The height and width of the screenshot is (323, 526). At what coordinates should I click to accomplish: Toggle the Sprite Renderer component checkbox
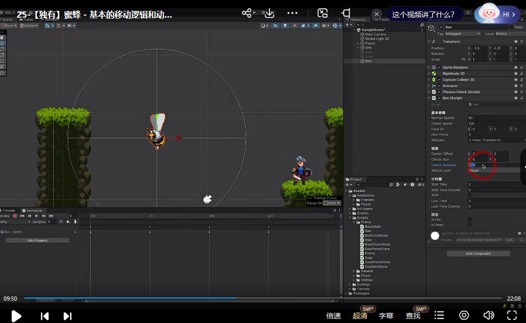[439, 68]
